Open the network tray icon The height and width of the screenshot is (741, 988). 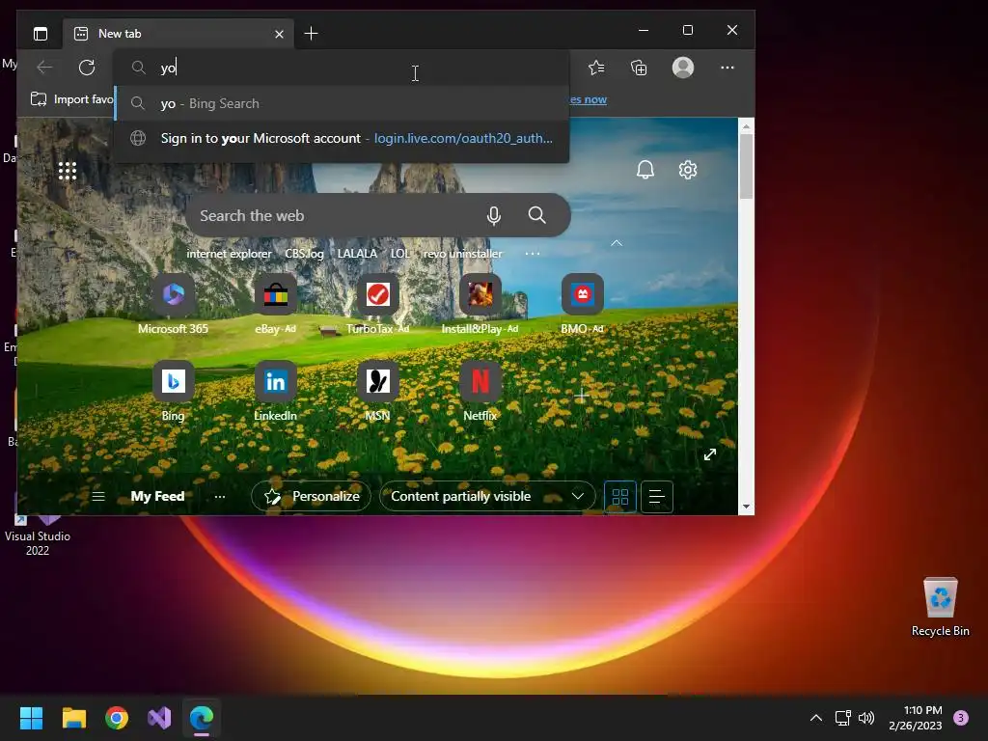(x=842, y=718)
